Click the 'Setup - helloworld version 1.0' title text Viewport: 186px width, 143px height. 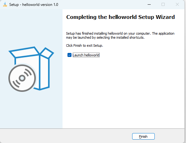[34, 5]
